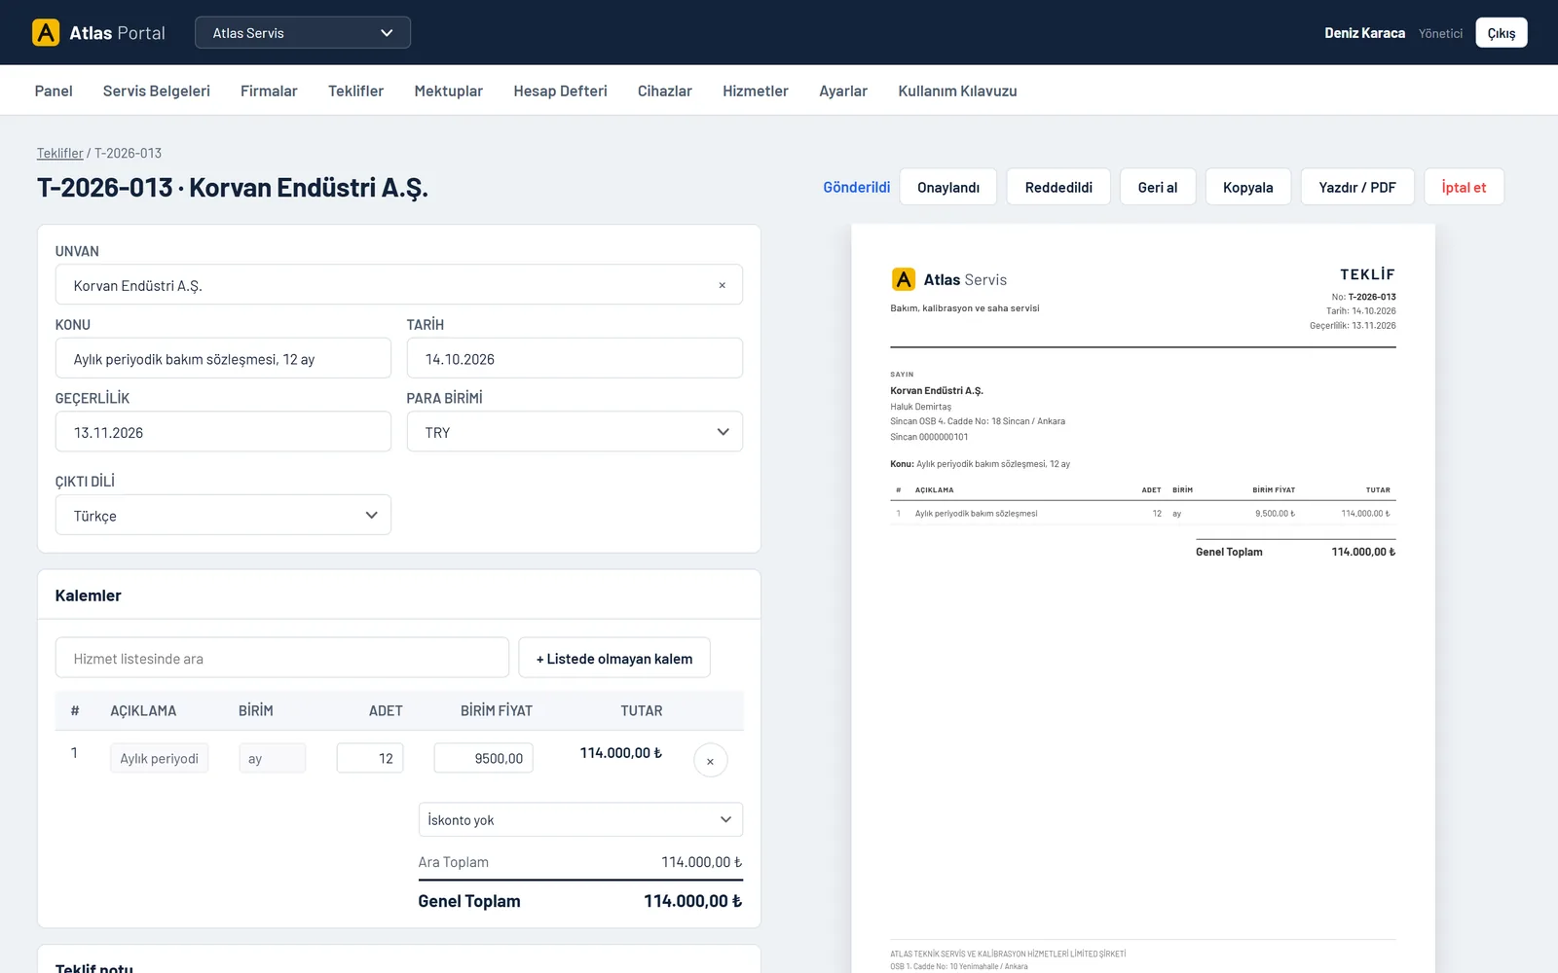Click the quote preview document page
This screenshot has width=1558, height=973.
1143,598
